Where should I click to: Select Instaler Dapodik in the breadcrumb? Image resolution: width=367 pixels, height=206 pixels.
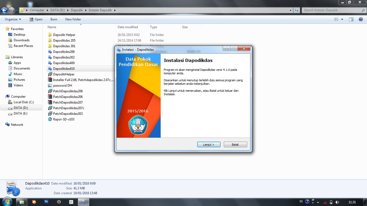(100, 10)
